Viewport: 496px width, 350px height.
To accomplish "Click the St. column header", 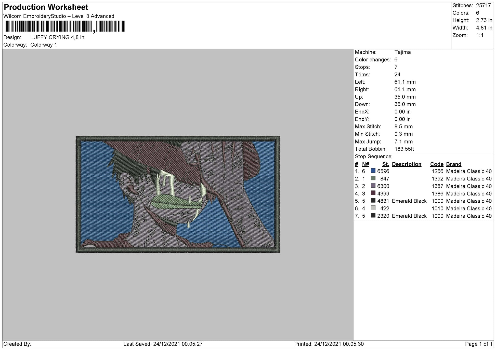I will click(x=386, y=164).
